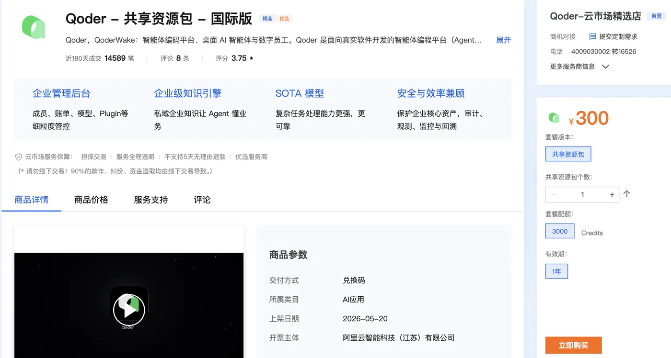
Task: Click the submit custom requirement message icon
Action: 592,36
